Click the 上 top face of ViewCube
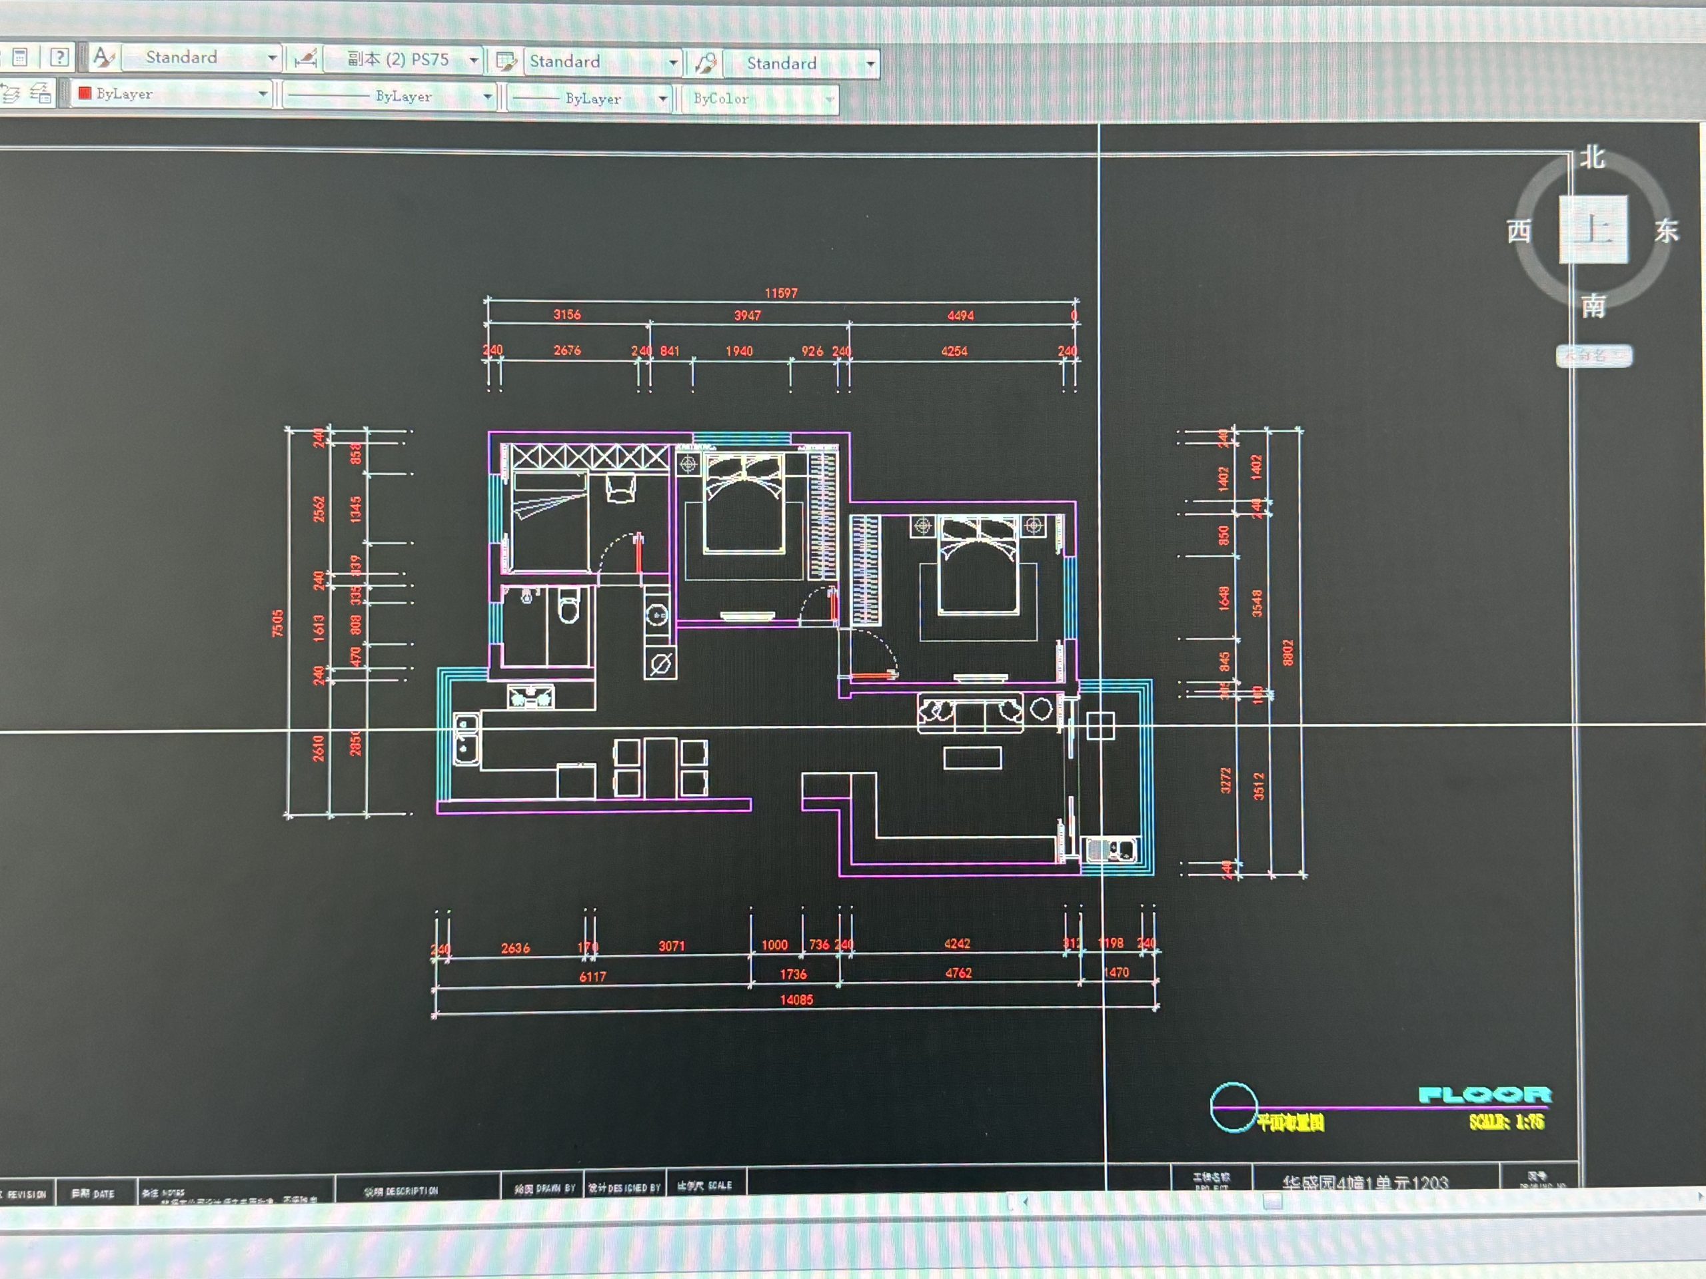 (1593, 229)
